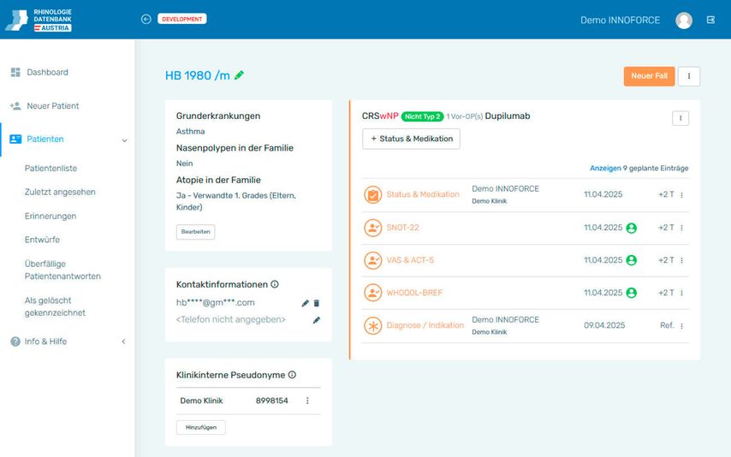The image size is (731, 457).
Task: Collapse the Patienten sidebar section
Action: 124,139
